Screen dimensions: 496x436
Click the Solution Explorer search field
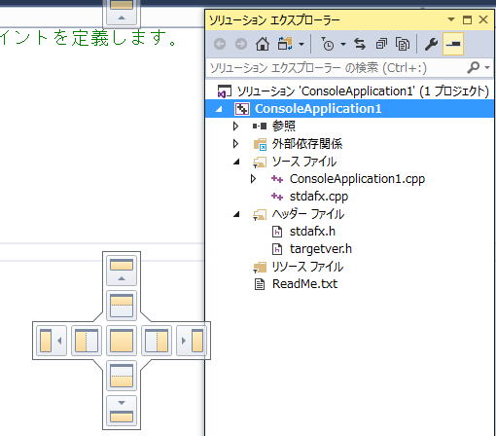click(x=336, y=68)
